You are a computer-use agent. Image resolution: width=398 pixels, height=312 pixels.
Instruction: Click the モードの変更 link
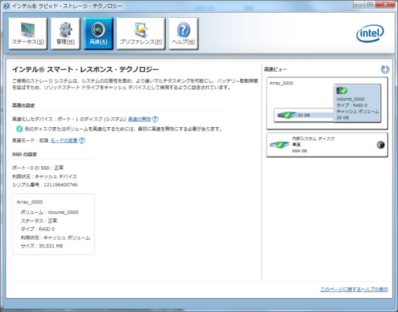pos(64,140)
